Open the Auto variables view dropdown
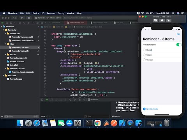Image resolution: width=187 pixels, height=140 pixels. tap(44, 116)
